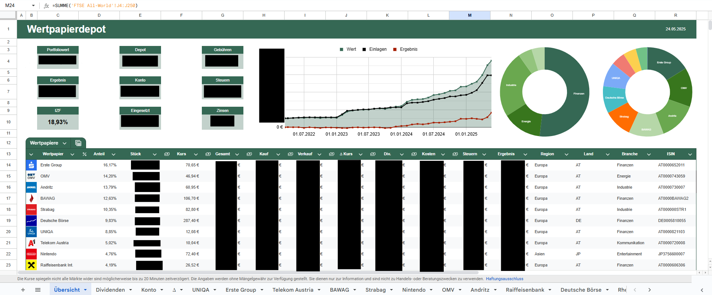Open the all sheets list icon
This screenshot has height=295, width=712.
pyautogui.click(x=37, y=290)
